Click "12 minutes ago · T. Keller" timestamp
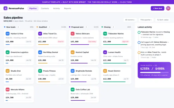 [150, 37]
